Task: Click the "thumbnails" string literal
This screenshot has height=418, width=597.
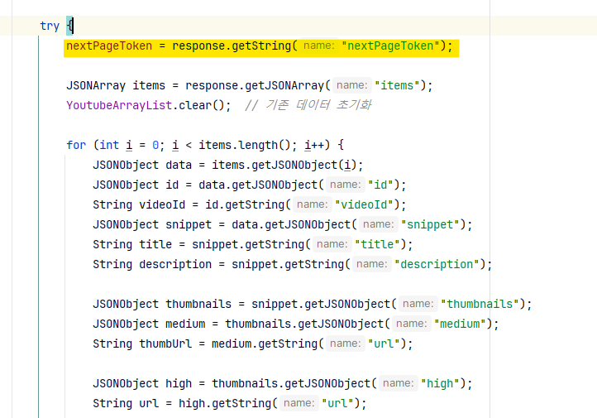Action: 480,304
